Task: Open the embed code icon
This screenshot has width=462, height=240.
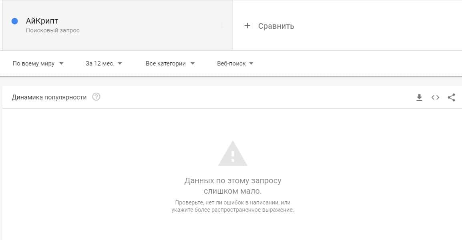Action: pos(435,97)
